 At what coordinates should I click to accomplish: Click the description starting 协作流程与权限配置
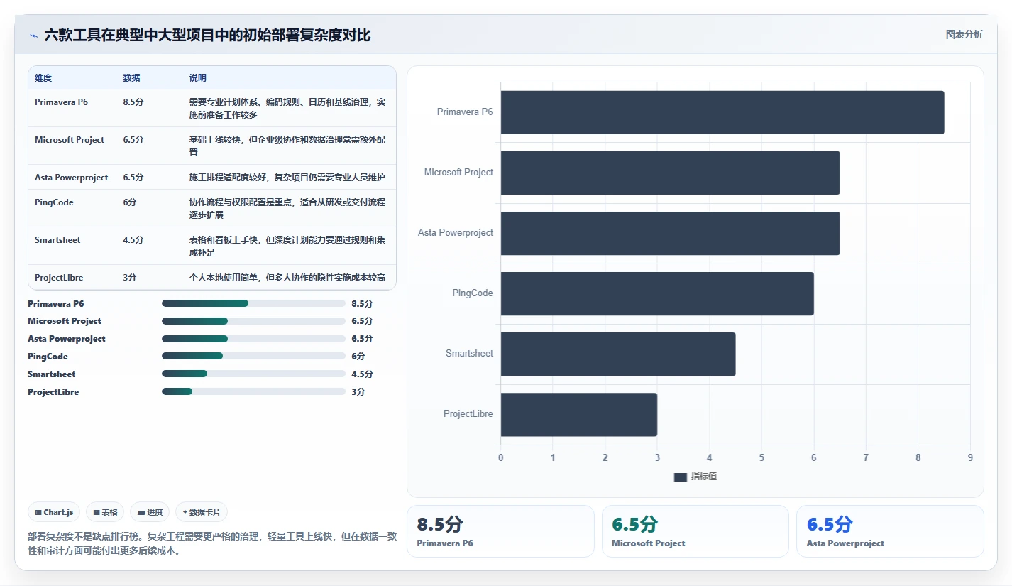pos(287,208)
